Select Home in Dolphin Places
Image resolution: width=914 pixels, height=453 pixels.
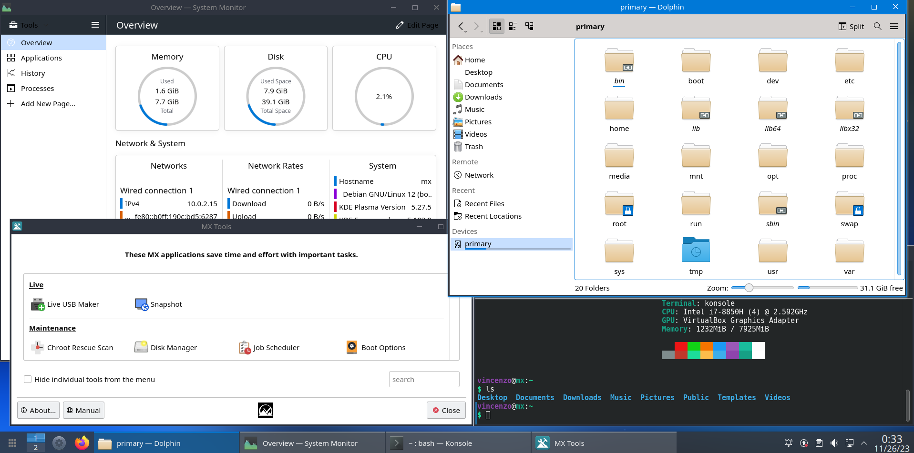coord(512,60)
